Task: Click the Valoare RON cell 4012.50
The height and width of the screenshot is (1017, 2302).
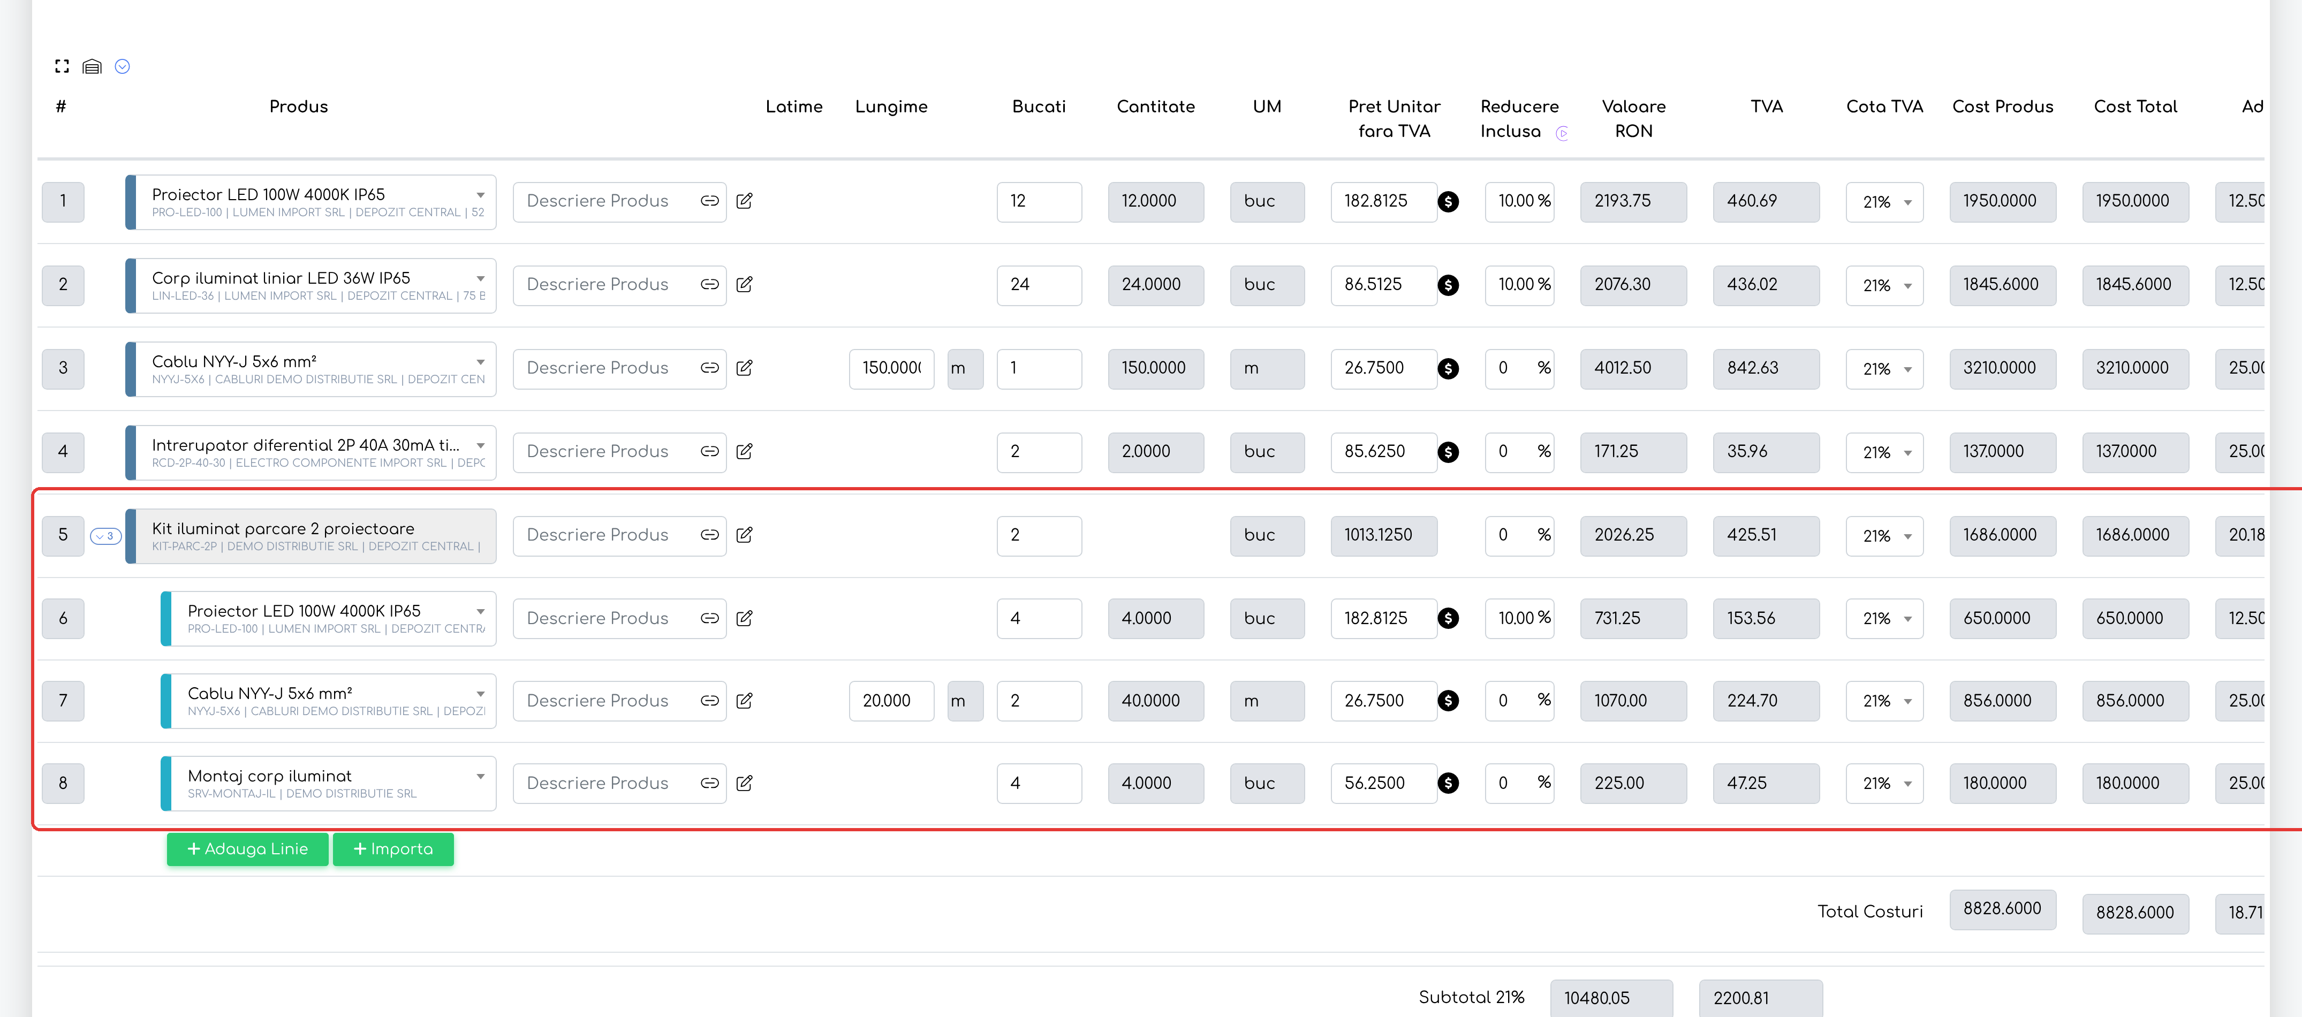Action: (x=1633, y=368)
